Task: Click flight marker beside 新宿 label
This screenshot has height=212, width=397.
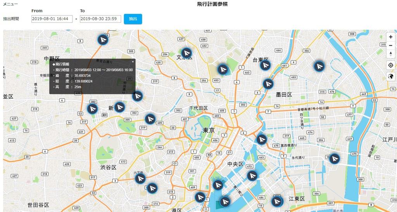Action: point(119,107)
